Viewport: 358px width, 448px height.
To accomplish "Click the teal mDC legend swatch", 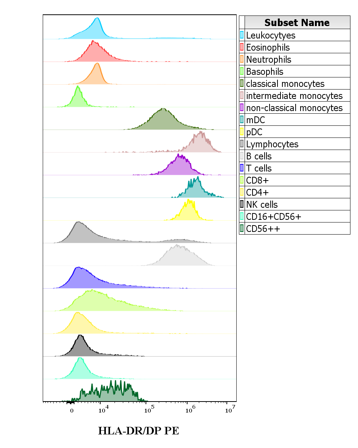I will (242, 120).
